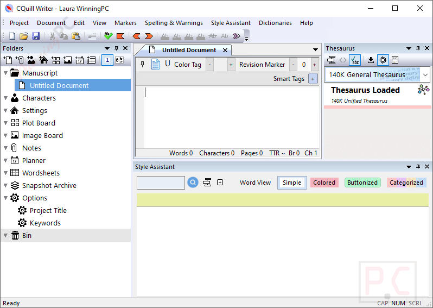Add a planner with calendar-plus icon
The height and width of the screenshot is (308, 433).
point(79,60)
